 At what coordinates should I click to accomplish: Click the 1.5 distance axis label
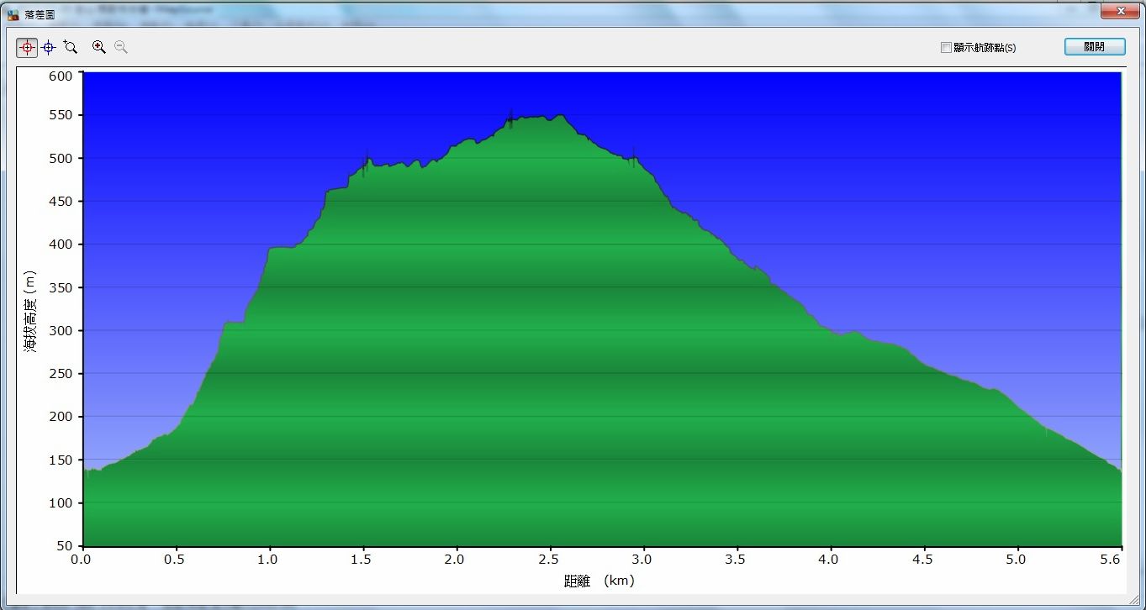[362, 559]
